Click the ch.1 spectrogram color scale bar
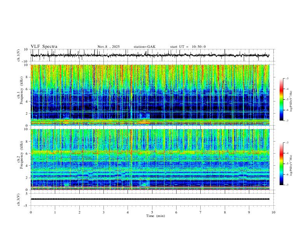This screenshot has height=238, width=308. click(281, 100)
